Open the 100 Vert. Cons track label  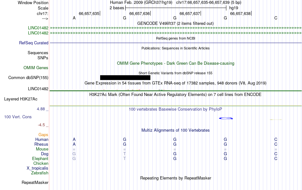click(18, 117)
